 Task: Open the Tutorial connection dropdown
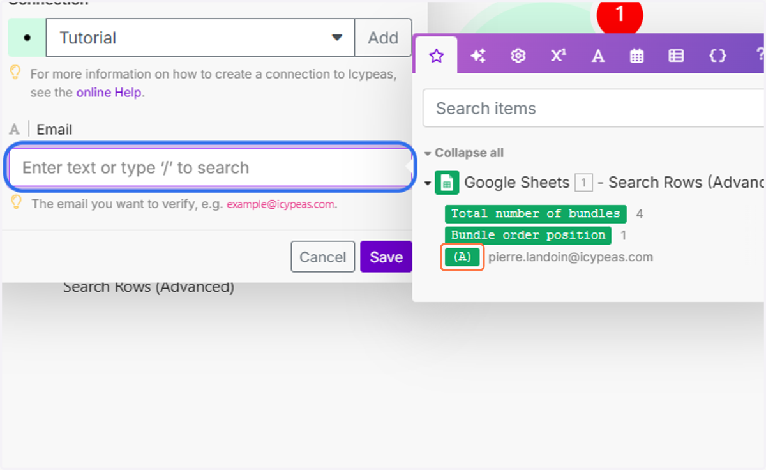pos(200,38)
